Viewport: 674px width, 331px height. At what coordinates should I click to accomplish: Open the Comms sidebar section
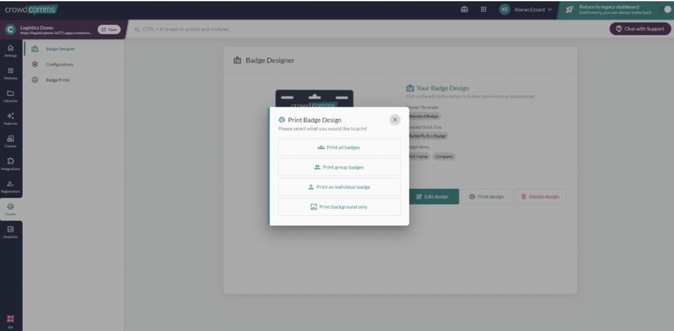tap(11, 141)
